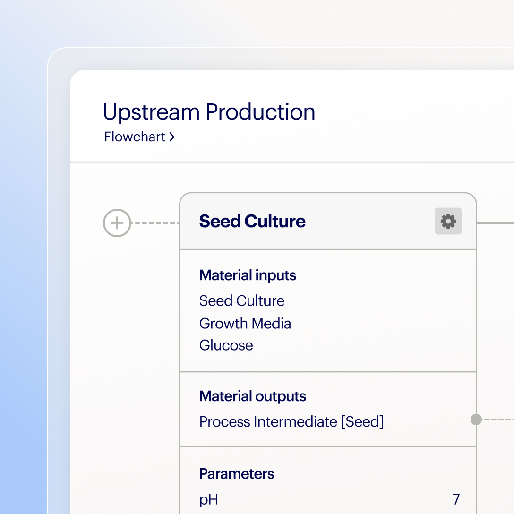
Task: Select the pH parameter label
Action: click(208, 499)
